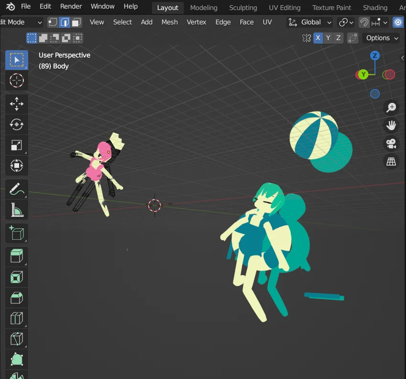Toggle snapping magnet
The image size is (406, 379).
[364, 22]
